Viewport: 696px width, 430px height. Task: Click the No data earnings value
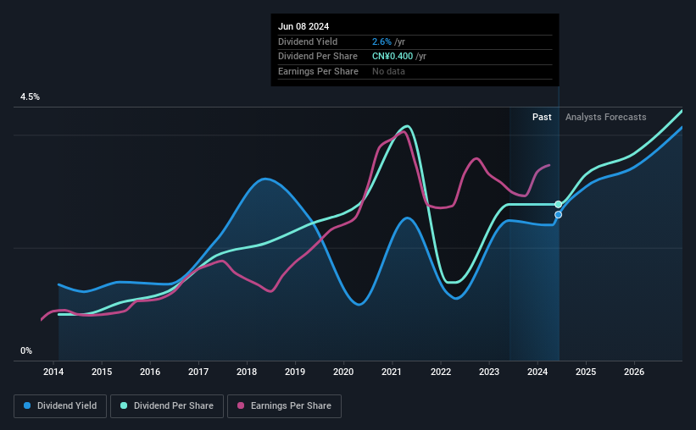pos(388,71)
